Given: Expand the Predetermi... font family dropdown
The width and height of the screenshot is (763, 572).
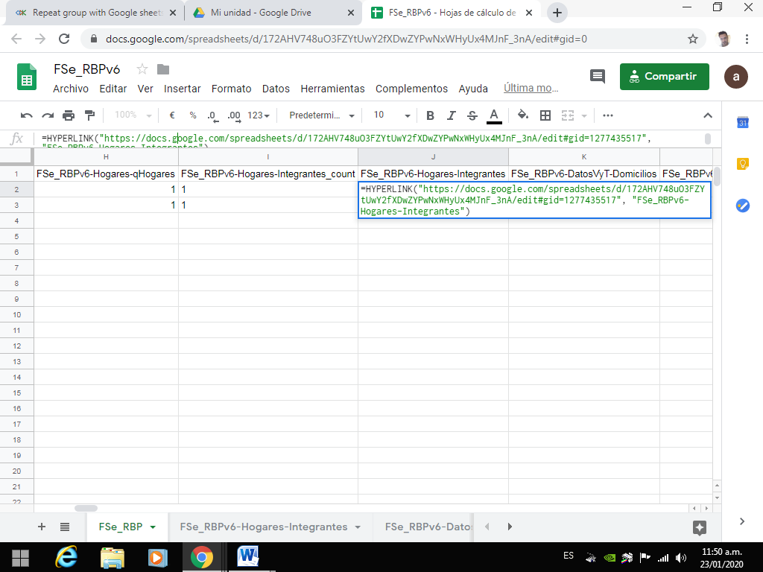Looking at the screenshot, I should coord(322,115).
